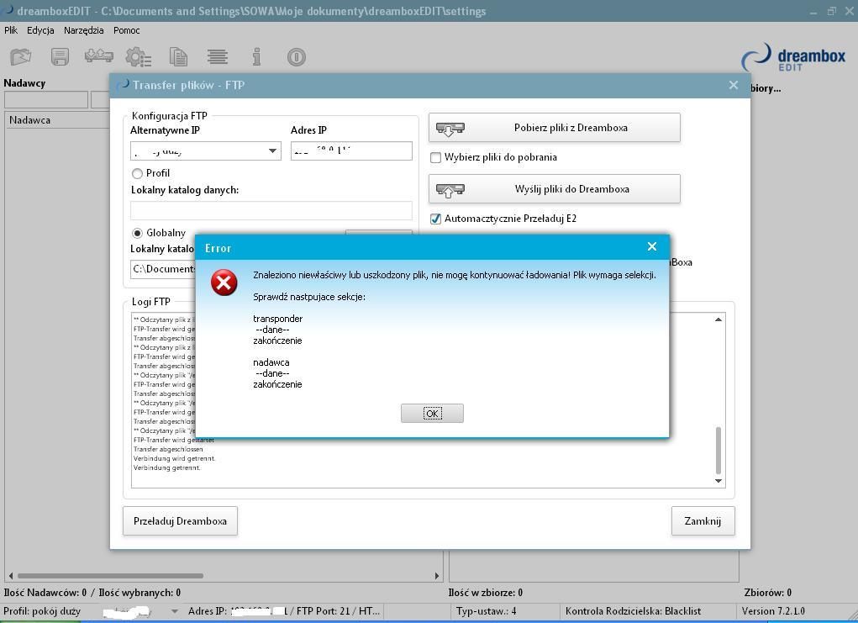This screenshot has width=858, height=623.
Task: Click the Lokalny katalog danych field under Profil
Action: [x=271, y=211]
